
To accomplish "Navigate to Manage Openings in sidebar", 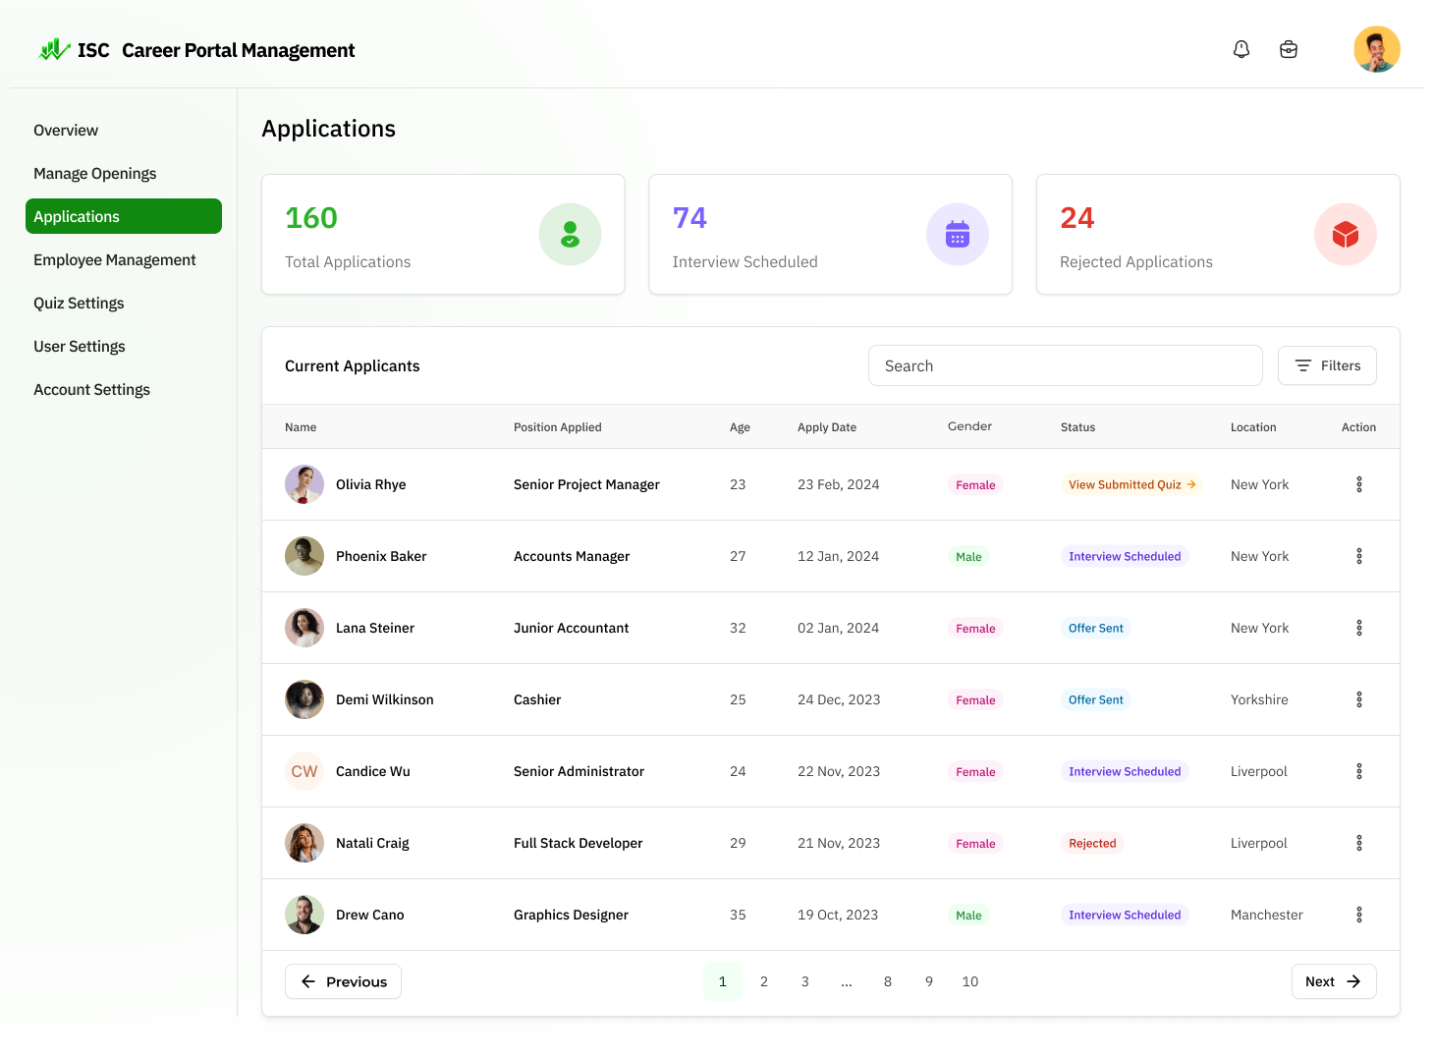I will click(95, 174).
